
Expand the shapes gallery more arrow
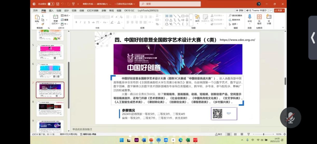[x=191, y=20]
